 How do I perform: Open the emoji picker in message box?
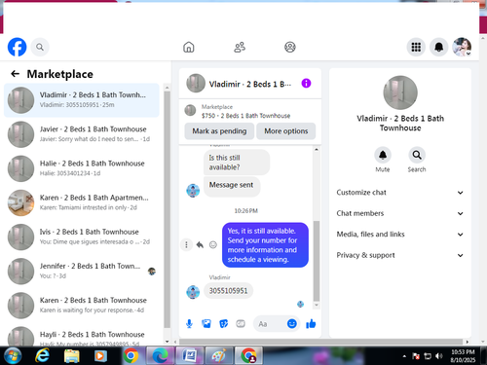(292, 323)
